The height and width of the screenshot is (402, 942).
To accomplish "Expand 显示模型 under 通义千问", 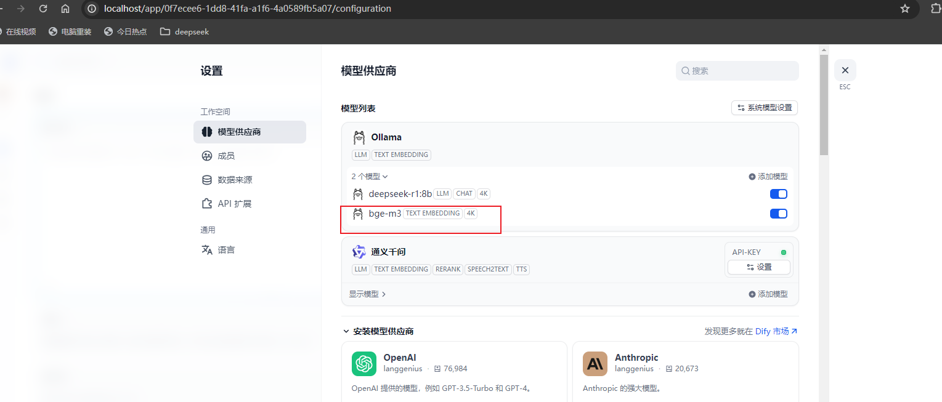I will (x=367, y=294).
